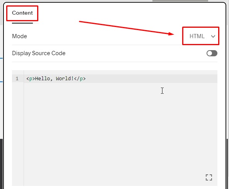Expand the code editor to fullscreen
This screenshot has height=189, width=229.
click(x=209, y=177)
